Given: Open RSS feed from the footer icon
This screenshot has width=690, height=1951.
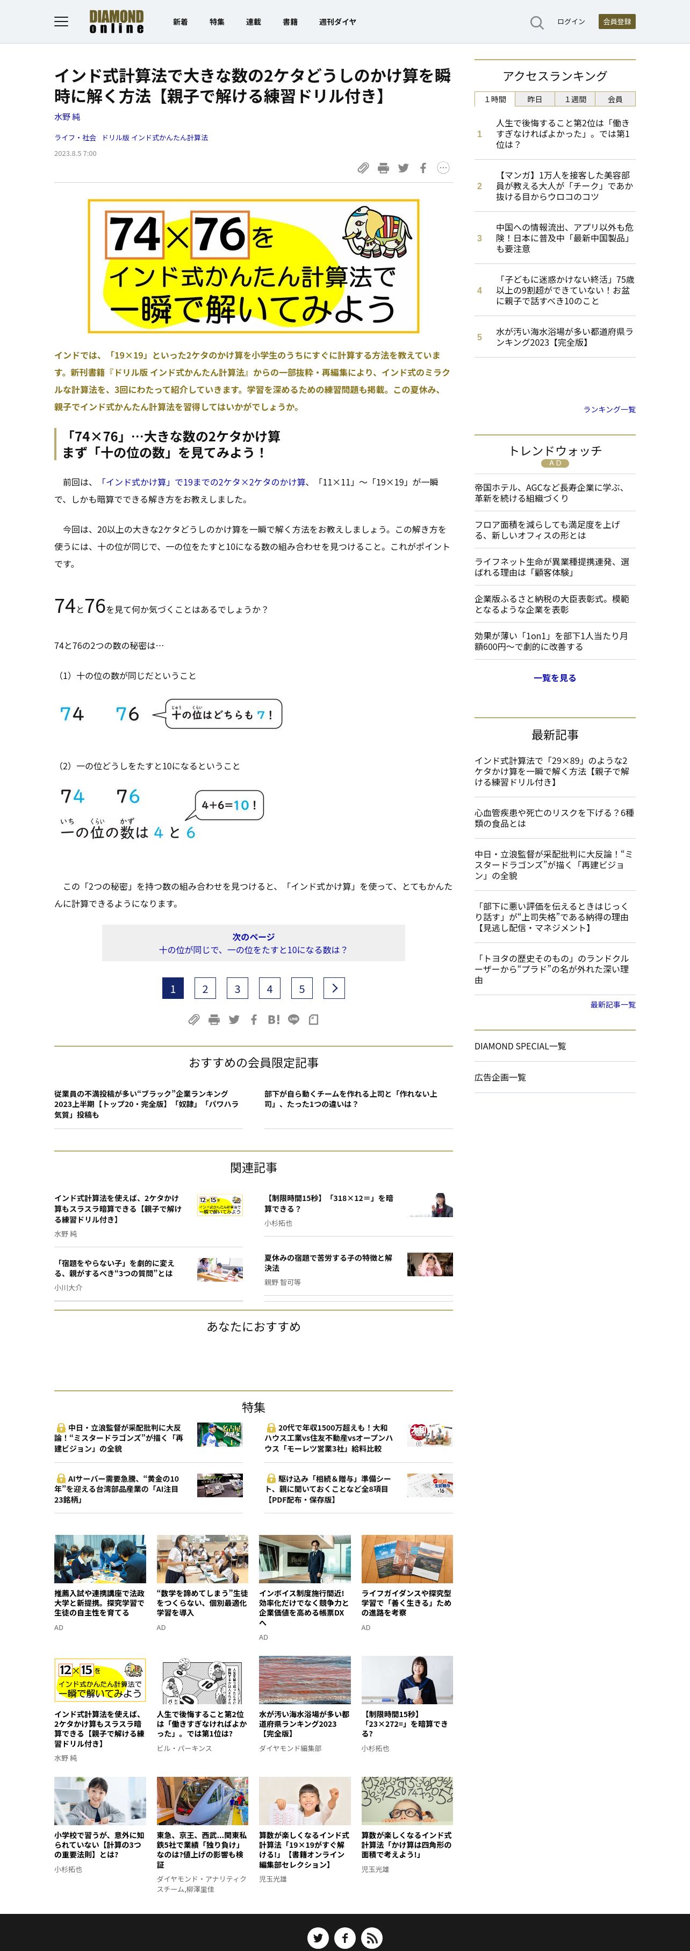Looking at the screenshot, I should (371, 1938).
